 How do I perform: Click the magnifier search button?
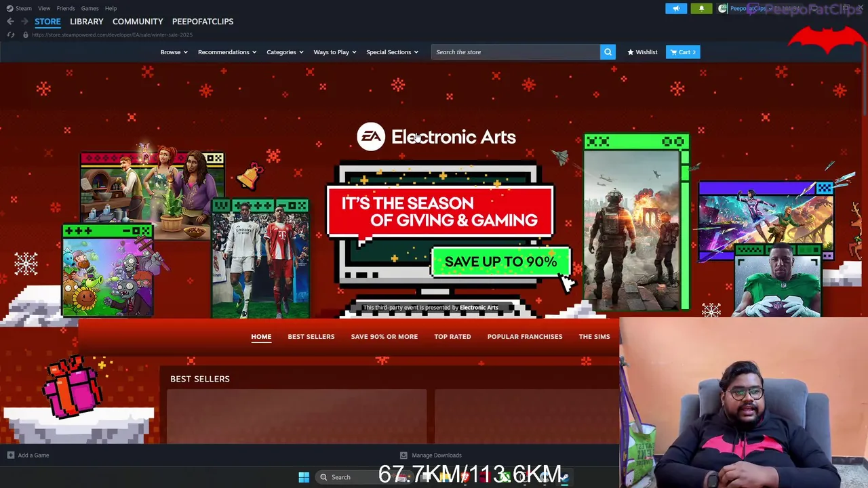pyautogui.click(x=608, y=52)
